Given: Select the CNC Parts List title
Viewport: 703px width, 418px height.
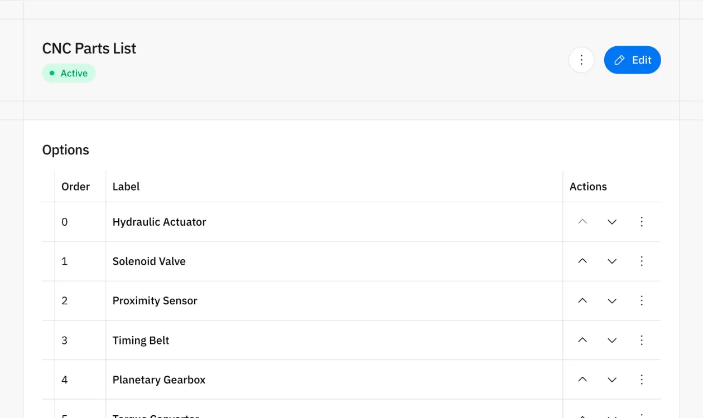Looking at the screenshot, I should [x=89, y=48].
